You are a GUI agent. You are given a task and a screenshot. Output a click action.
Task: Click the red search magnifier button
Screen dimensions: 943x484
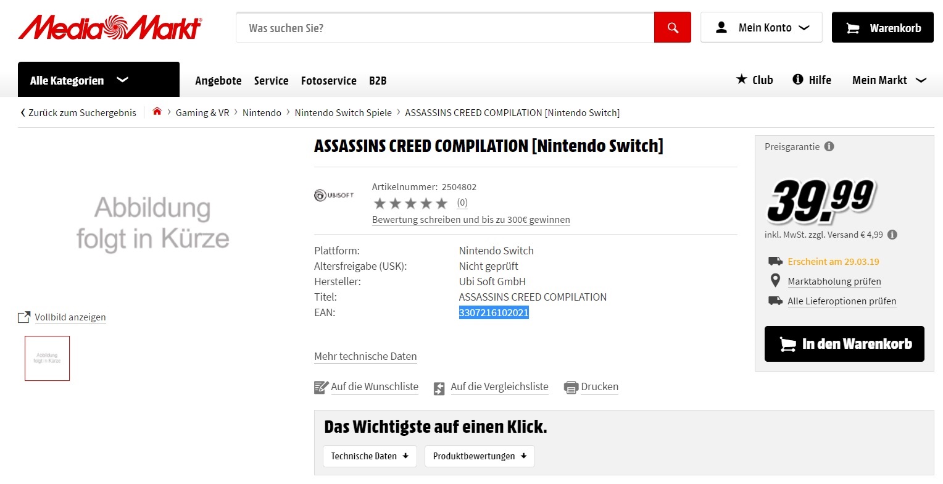[672, 28]
